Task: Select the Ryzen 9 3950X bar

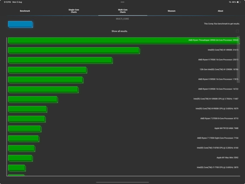Action: point(43,90)
